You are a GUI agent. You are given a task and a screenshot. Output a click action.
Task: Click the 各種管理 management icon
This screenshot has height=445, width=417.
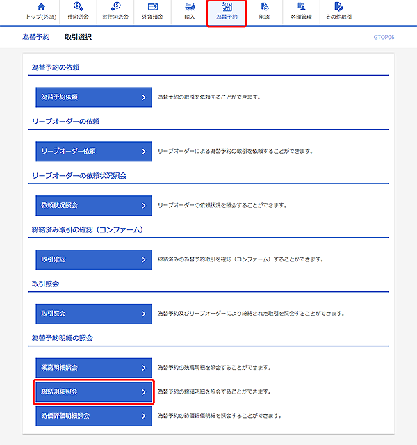(301, 6)
